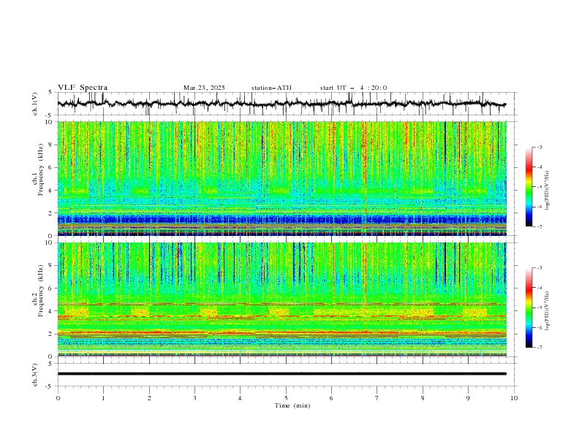Click the ch.1 color bar log(PSD) label
Viewport: 579px width, 447px height.
(x=548, y=191)
